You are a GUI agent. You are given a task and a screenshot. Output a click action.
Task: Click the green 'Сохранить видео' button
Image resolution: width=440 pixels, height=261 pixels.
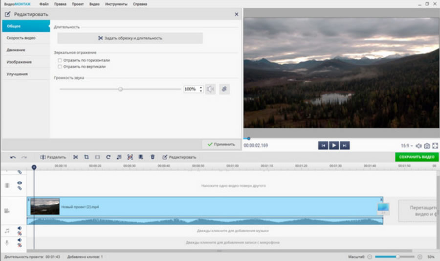[x=417, y=157]
